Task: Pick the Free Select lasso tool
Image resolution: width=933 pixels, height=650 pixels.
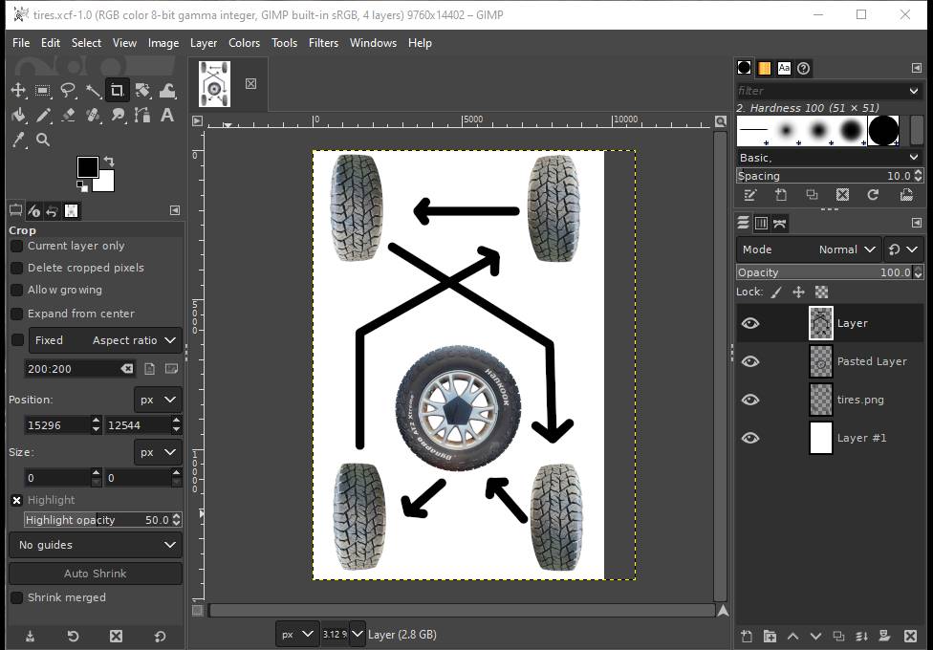Action: click(x=68, y=91)
